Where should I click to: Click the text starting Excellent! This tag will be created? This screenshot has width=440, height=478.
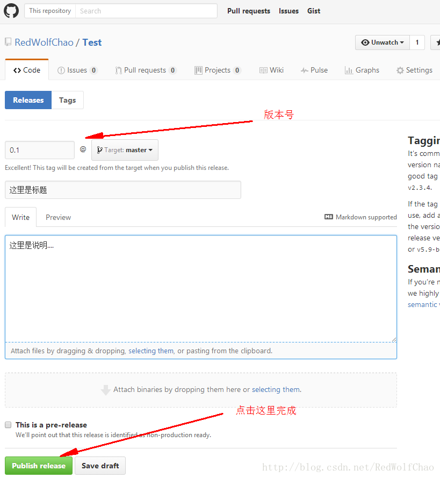point(117,168)
